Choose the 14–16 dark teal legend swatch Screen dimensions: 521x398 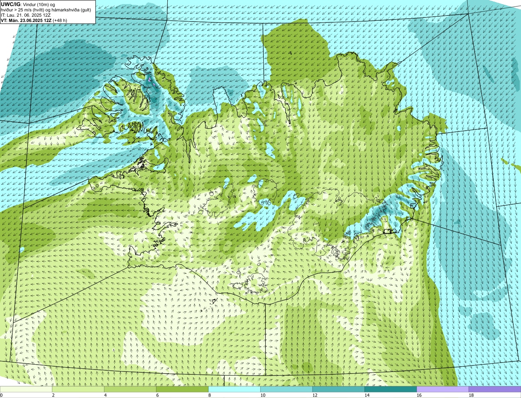(391, 389)
